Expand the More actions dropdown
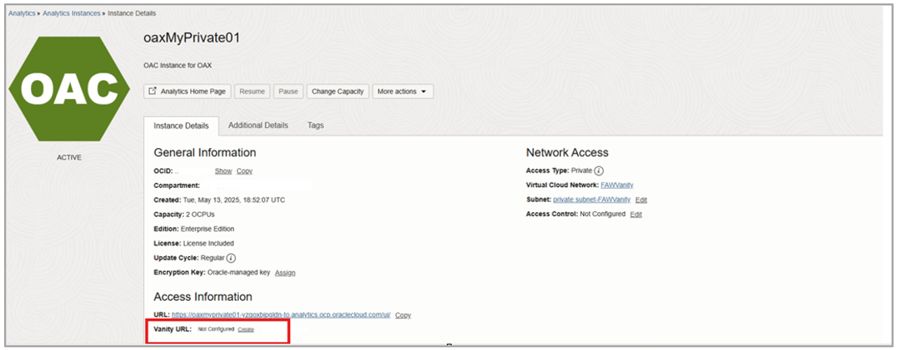The height and width of the screenshot is (350, 897). [x=403, y=92]
